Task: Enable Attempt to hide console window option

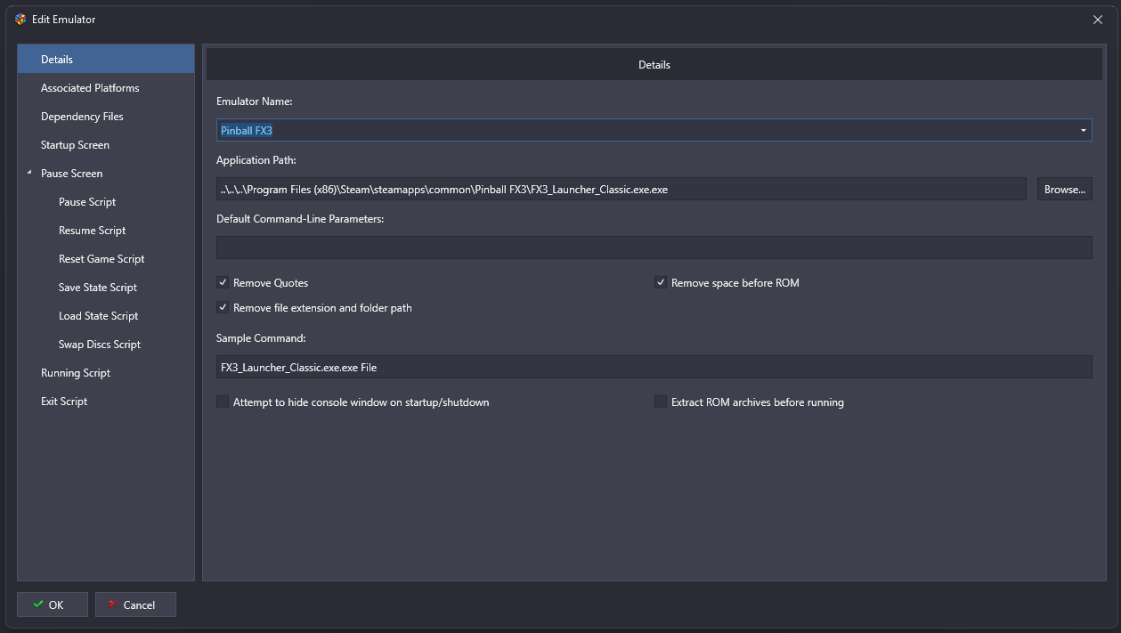Action: pyautogui.click(x=223, y=402)
